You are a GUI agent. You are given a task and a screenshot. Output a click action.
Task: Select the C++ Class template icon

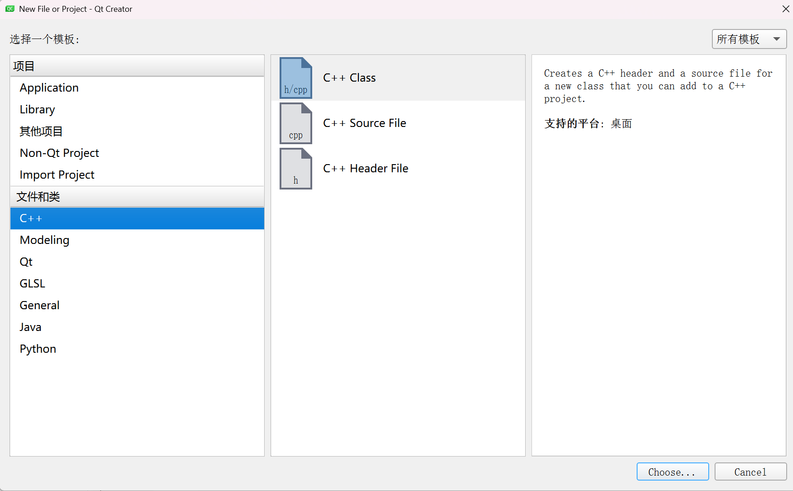point(295,78)
